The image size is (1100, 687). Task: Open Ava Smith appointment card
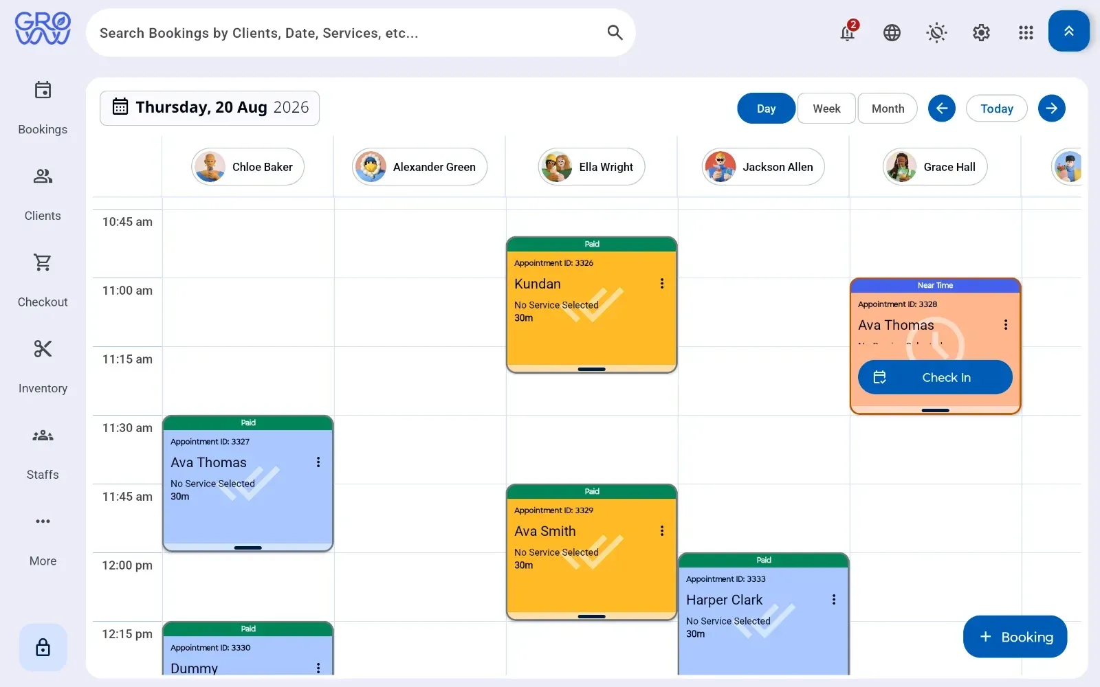(x=591, y=552)
